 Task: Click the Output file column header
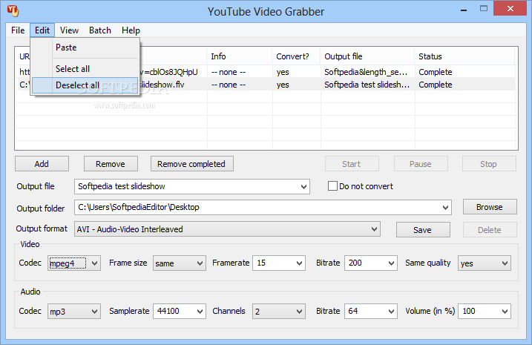pyautogui.click(x=367, y=56)
